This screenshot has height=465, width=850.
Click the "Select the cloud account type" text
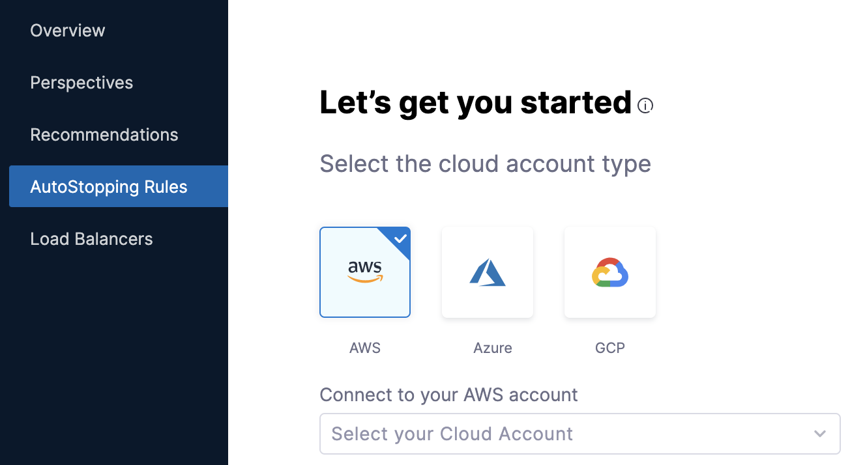pyautogui.click(x=485, y=163)
